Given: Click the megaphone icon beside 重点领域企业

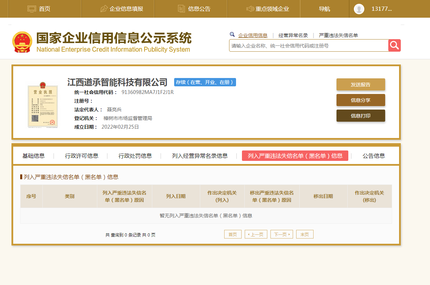Looking at the screenshot, I should coord(250,9).
